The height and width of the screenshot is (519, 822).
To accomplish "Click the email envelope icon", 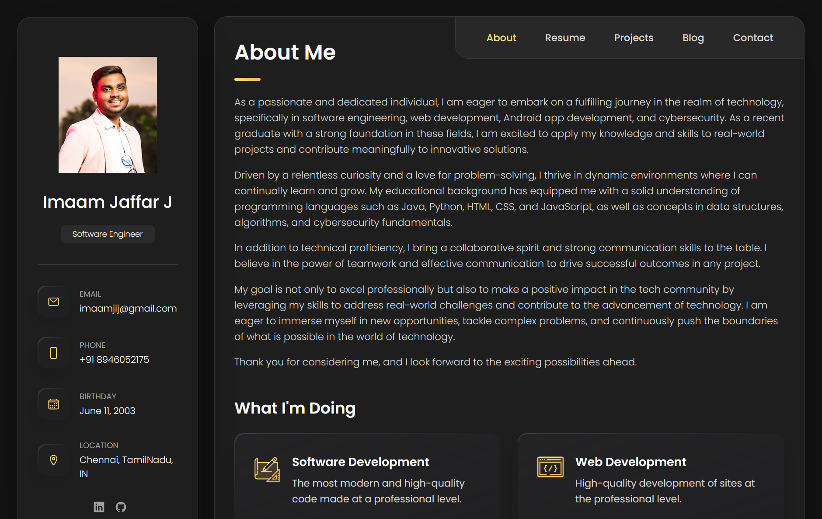I will [x=52, y=301].
